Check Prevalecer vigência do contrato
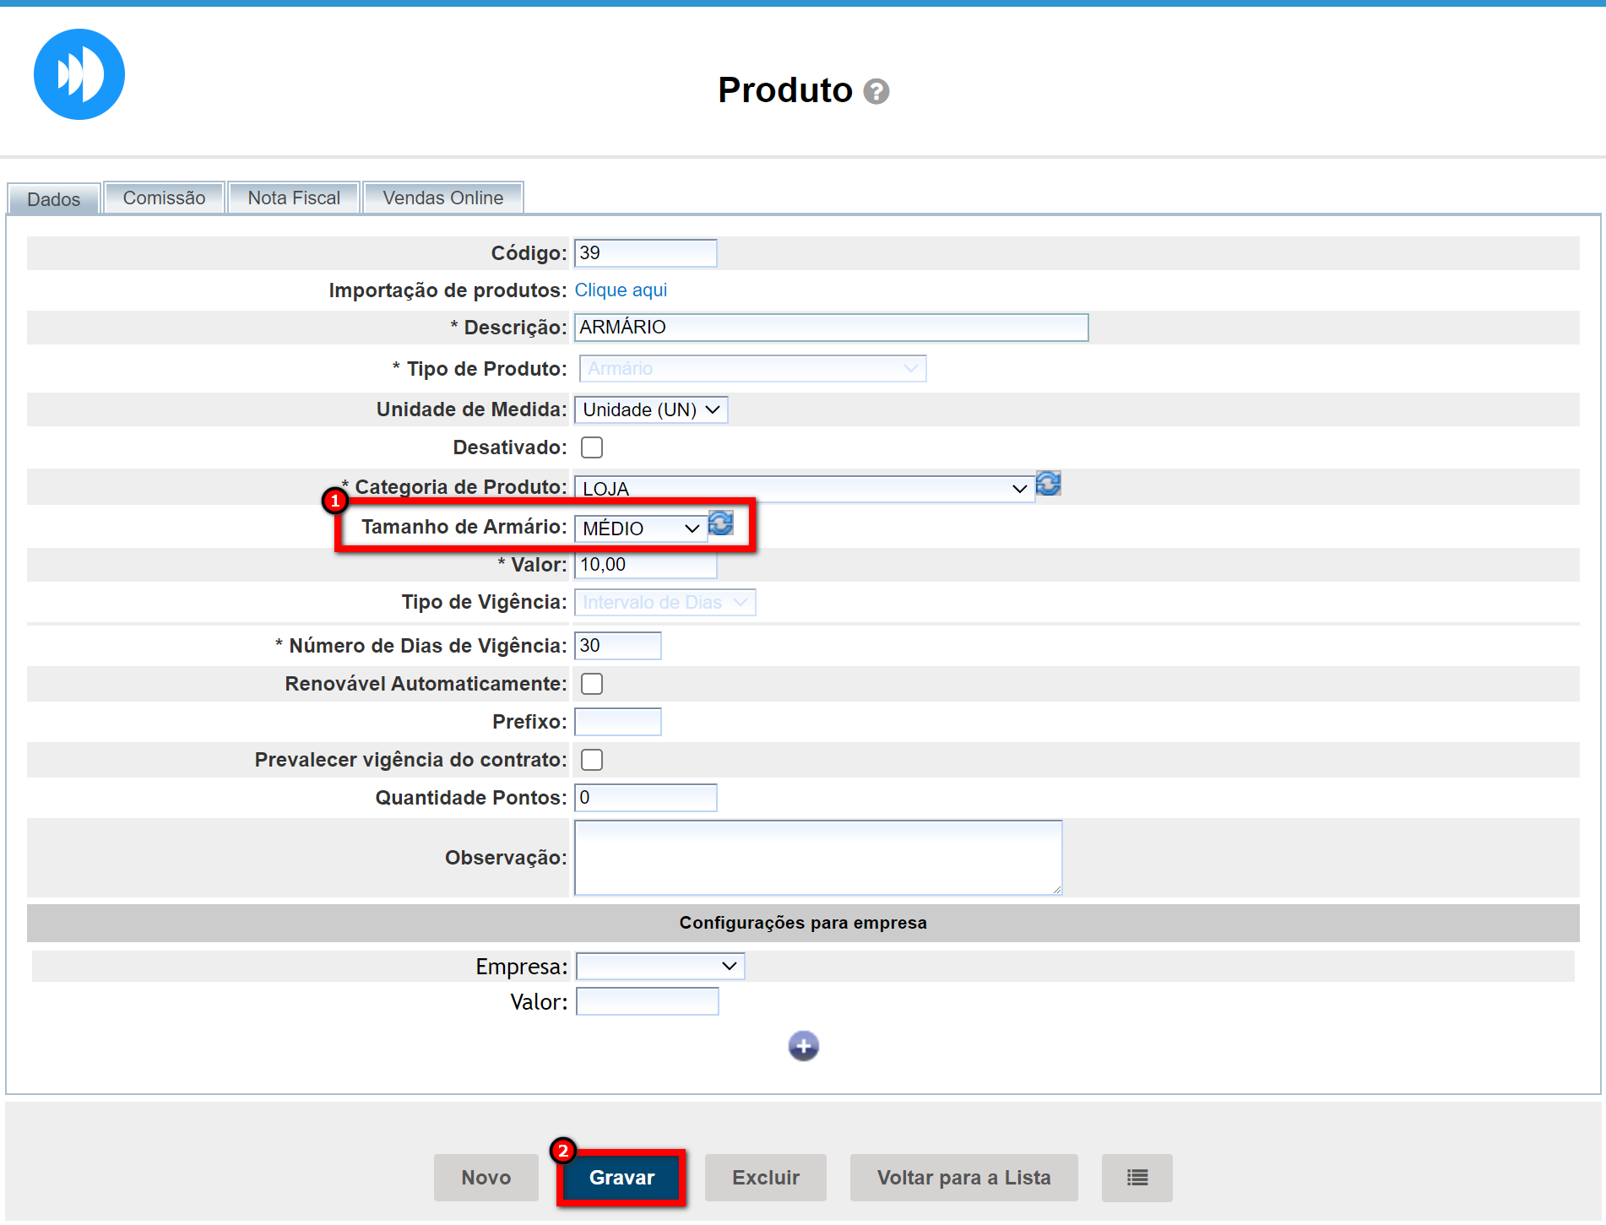Image resolution: width=1606 pixels, height=1225 pixels. coord(592,760)
